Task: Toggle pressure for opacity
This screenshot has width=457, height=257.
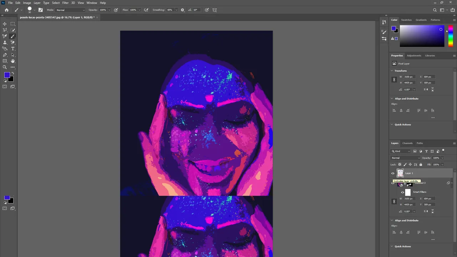Action: click(116, 10)
